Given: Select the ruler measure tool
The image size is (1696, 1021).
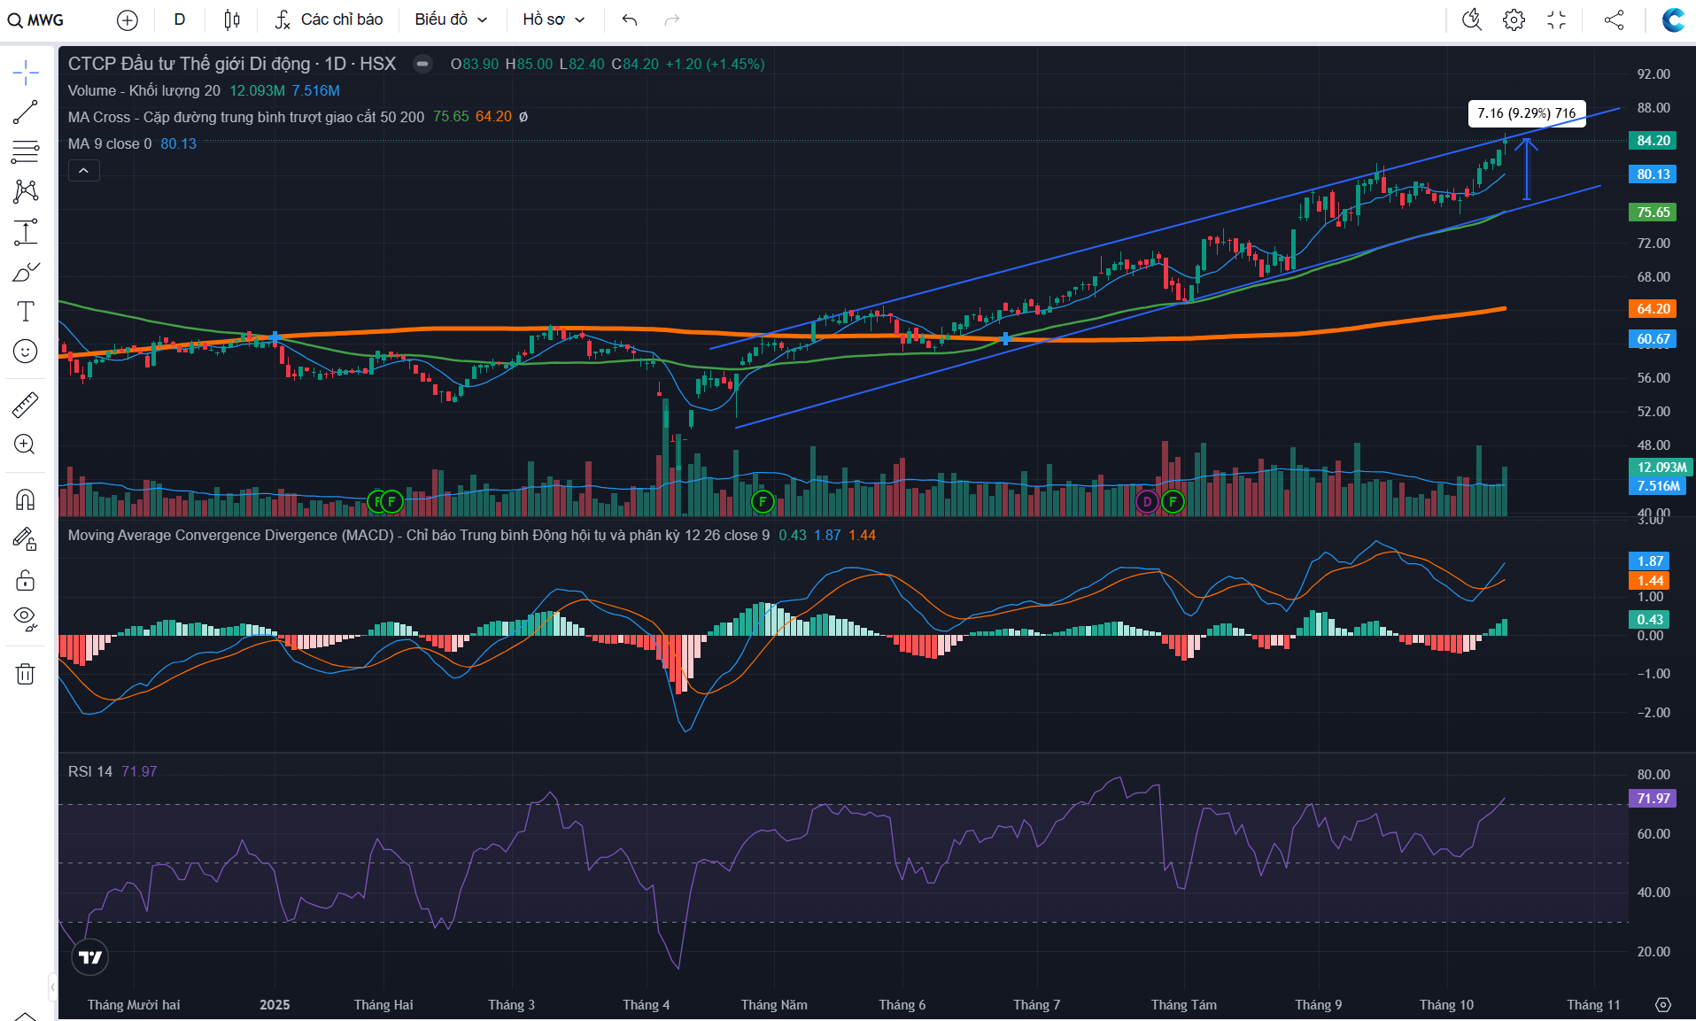Looking at the screenshot, I should (x=26, y=405).
